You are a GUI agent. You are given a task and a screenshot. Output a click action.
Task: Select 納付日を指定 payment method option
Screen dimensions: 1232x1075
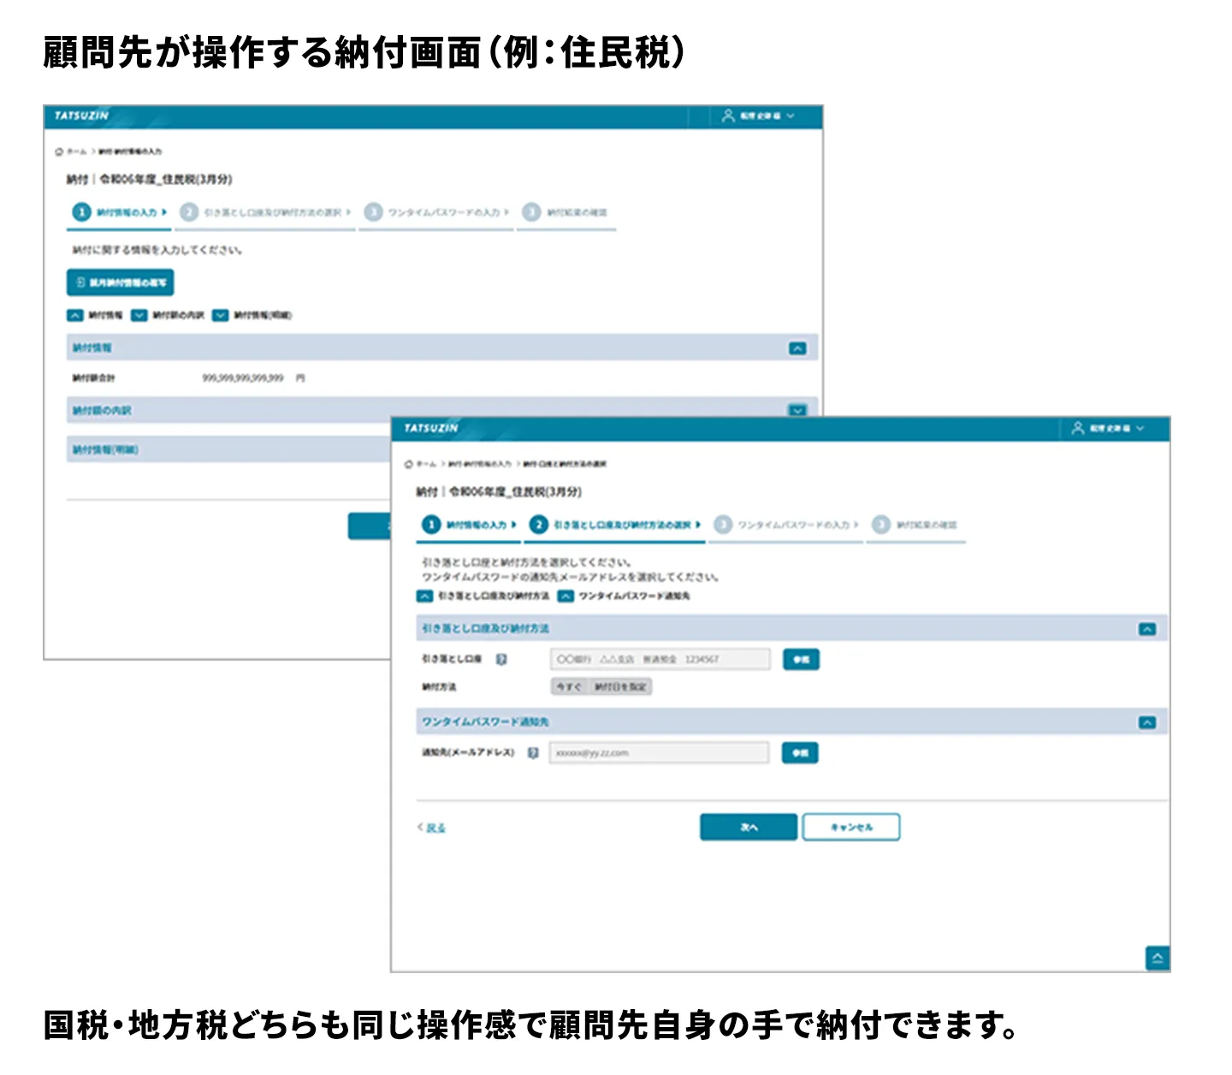pos(621,686)
